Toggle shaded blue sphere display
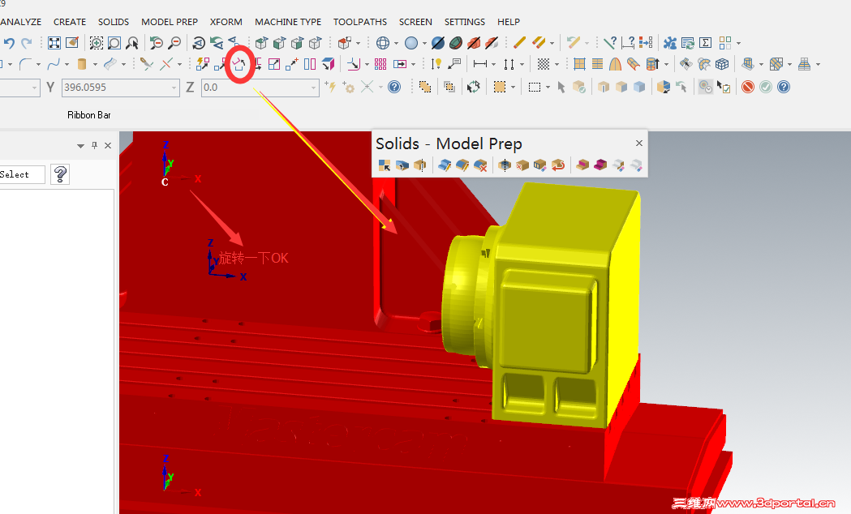 pos(411,43)
